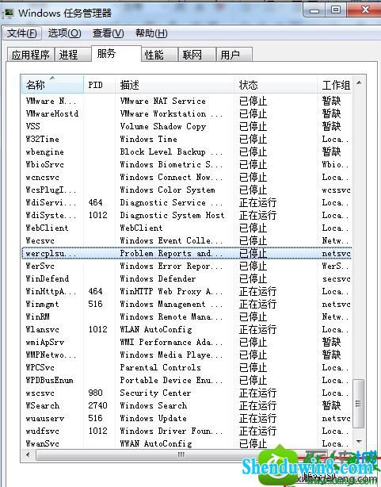The height and width of the screenshot is (487, 381).
Task: Open the 选项(O) menu
Action: point(64,33)
